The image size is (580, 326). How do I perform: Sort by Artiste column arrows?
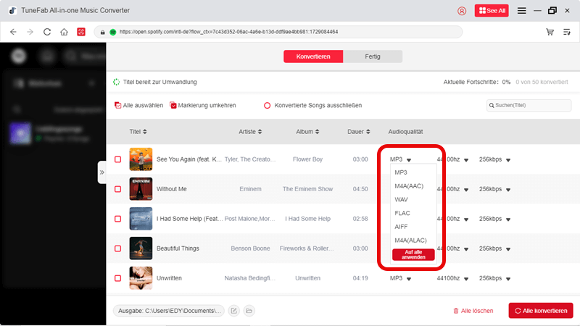(x=260, y=132)
